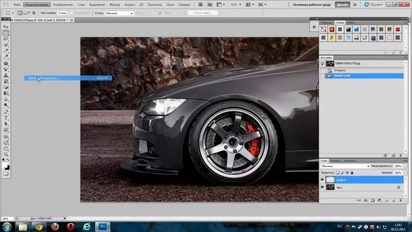The height and width of the screenshot is (232, 412).
Task: Select the Path Selection tool
Action: [x=6, y=124]
